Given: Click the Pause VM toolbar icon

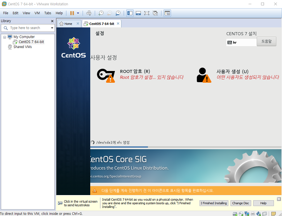Looking at the screenshot, I should (x=72, y=13).
